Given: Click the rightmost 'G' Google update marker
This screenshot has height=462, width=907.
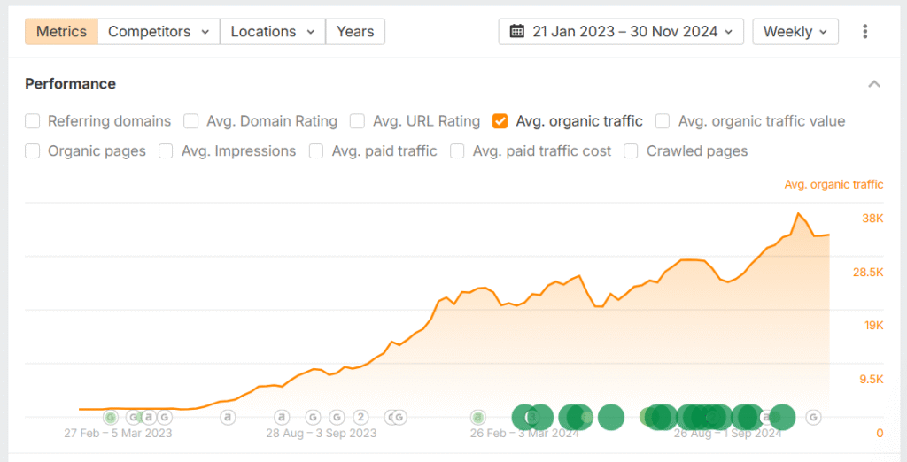Looking at the screenshot, I should coord(813,417).
